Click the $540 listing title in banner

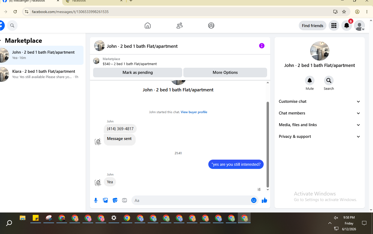130,64
